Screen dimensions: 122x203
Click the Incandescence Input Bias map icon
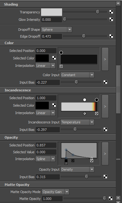pyautogui.click(x=105, y=129)
